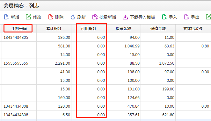Click stored balance value 10.00
211x121 pixels.
[x=169, y=106]
